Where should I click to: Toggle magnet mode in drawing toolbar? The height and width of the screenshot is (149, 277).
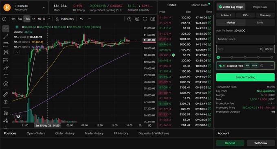click(x=6, y=113)
